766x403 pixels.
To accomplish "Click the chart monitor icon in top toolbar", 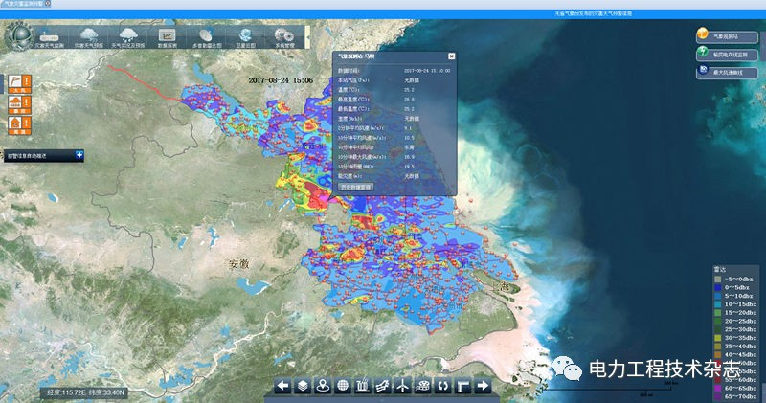I will pos(167,36).
